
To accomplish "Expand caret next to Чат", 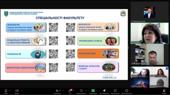I will point(74,91).
